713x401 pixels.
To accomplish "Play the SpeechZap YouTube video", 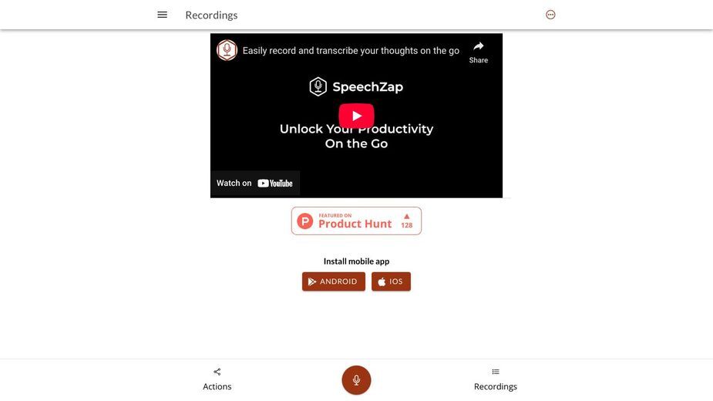I will point(356,116).
